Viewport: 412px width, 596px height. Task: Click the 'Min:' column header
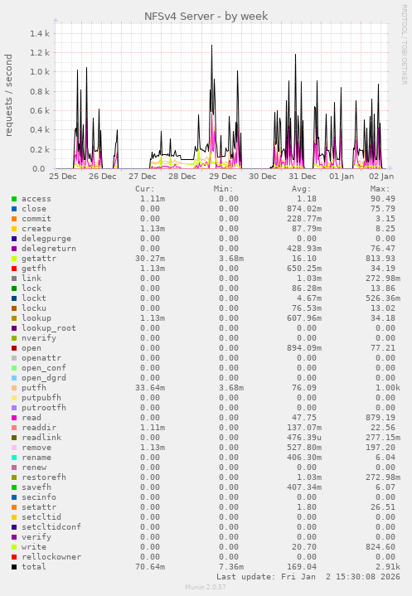(224, 189)
